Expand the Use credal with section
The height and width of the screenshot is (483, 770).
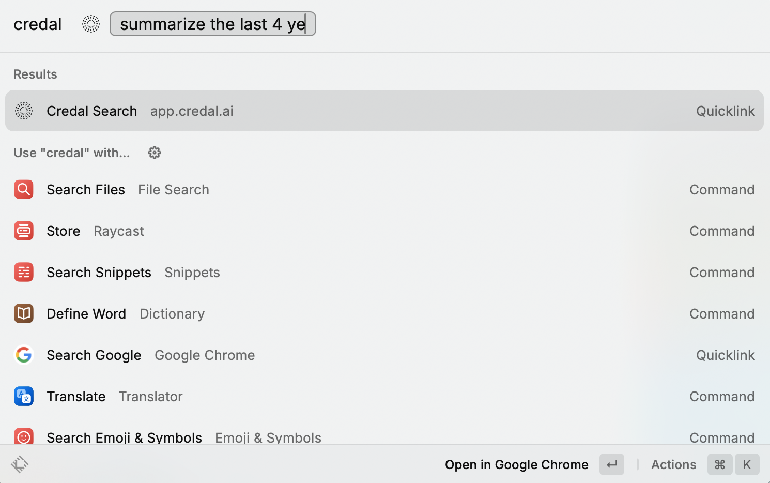click(x=72, y=153)
